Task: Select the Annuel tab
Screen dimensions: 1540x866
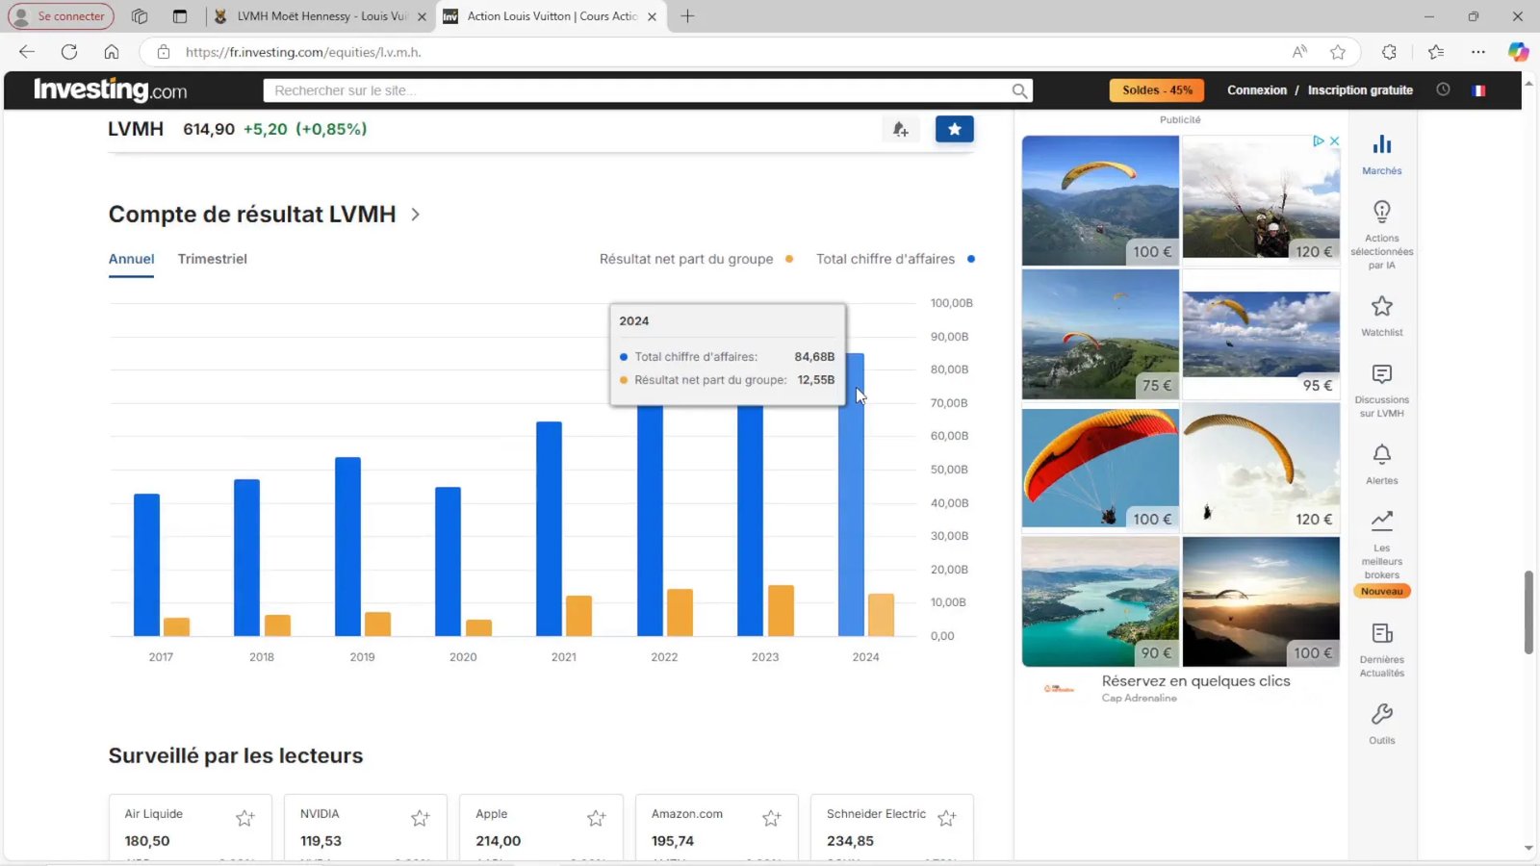Action: click(131, 259)
